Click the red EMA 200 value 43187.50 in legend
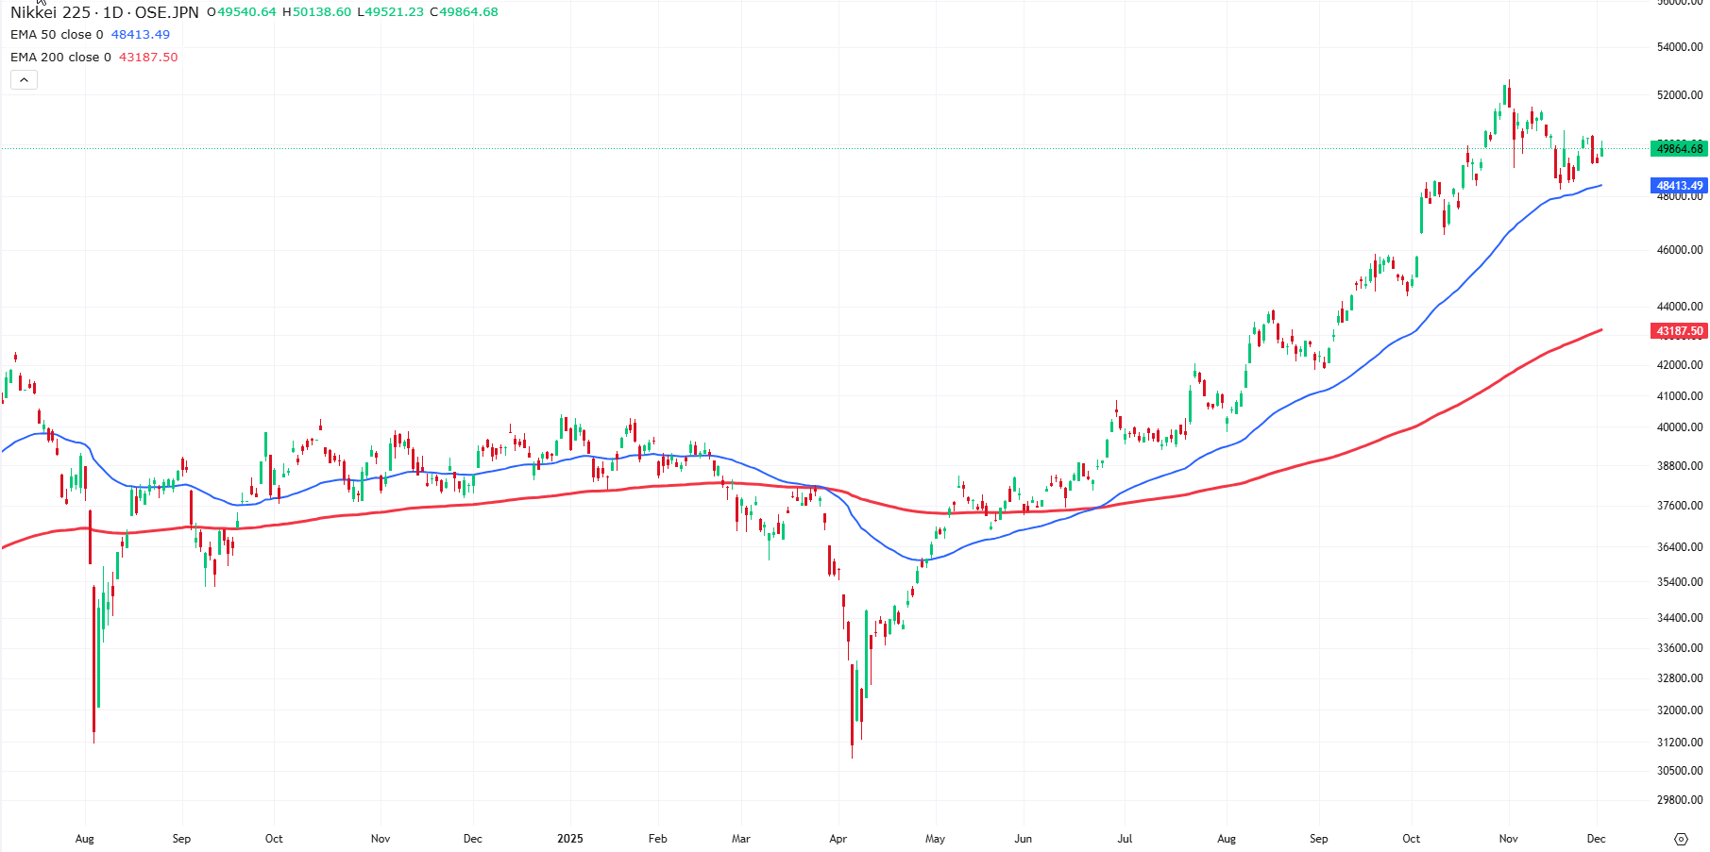The image size is (1710, 852). [148, 58]
